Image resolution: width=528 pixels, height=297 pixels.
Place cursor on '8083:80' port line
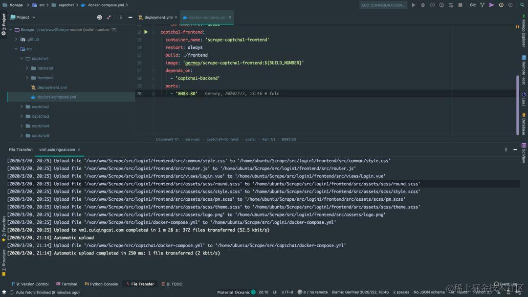[186, 94]
